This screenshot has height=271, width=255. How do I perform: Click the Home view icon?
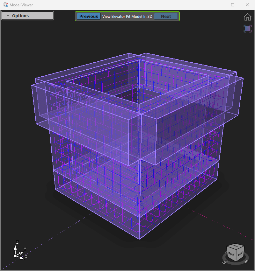247,17
